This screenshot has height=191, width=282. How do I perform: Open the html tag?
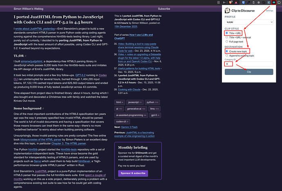(x=120, y=102)
